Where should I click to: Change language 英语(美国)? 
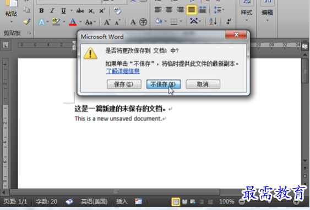pos(94,202)
